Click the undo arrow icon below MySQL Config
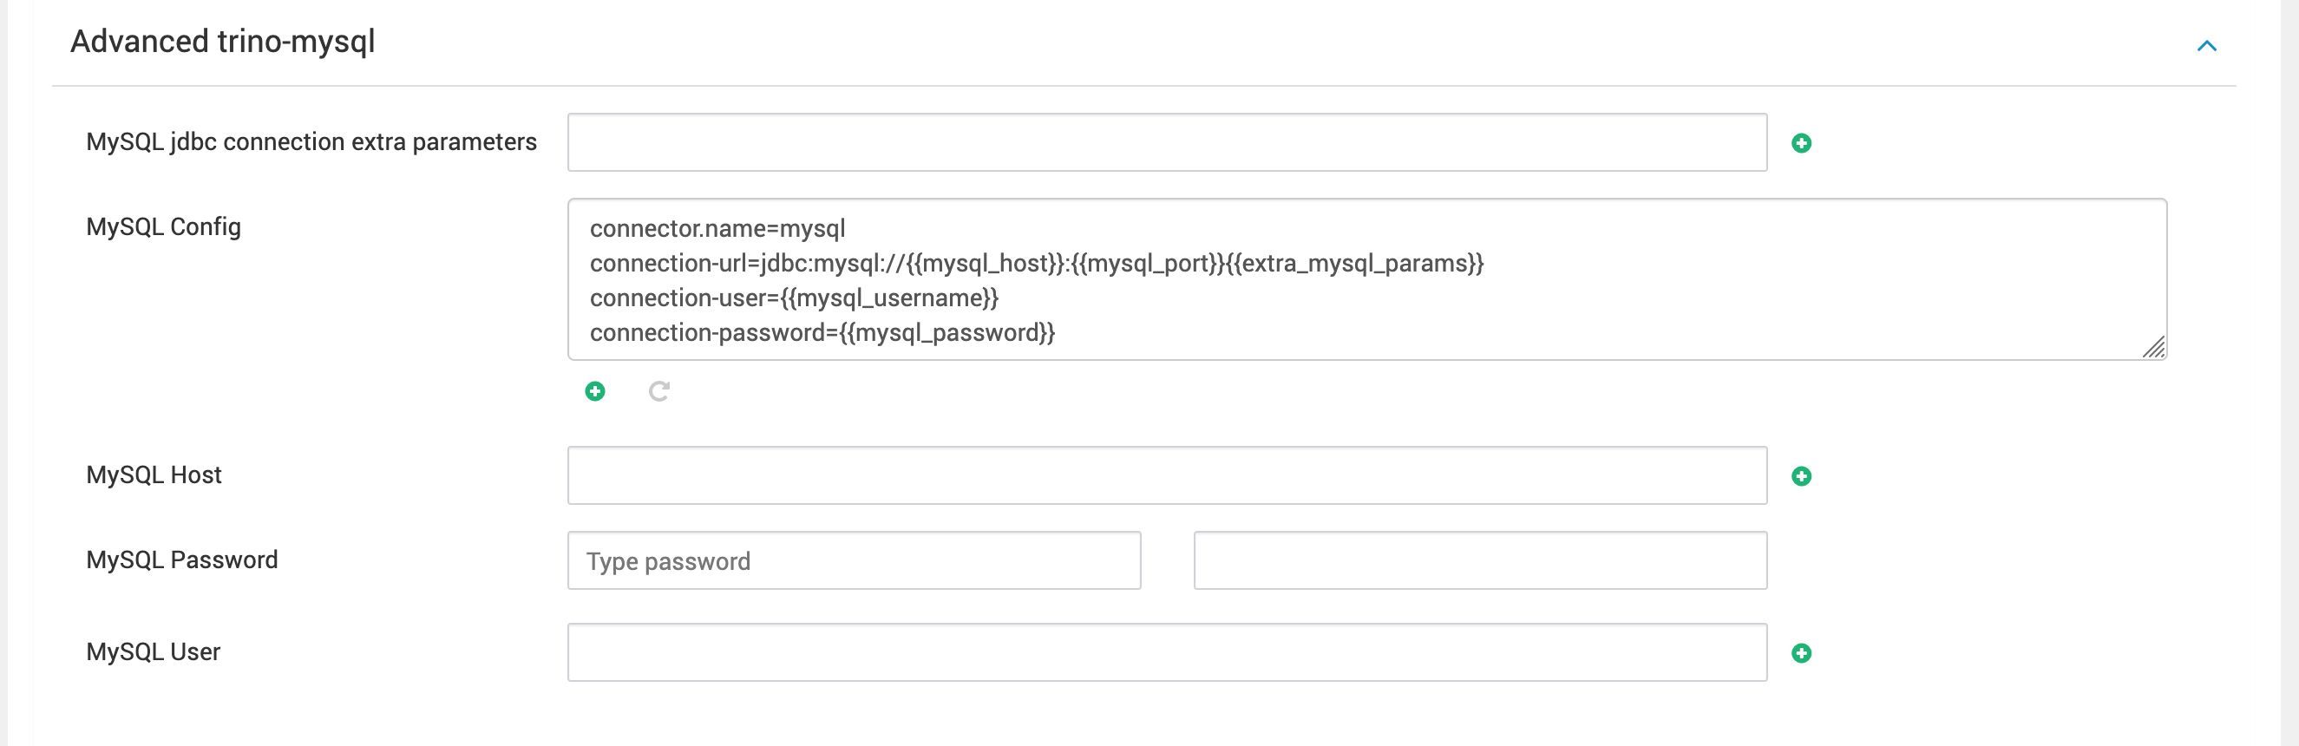Image resolution: width=2299 pixels, height=746 pixels. coord(658,391)
